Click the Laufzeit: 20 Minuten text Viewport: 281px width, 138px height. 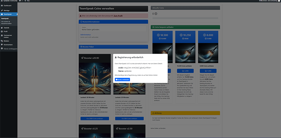click(x=122, y=98)
